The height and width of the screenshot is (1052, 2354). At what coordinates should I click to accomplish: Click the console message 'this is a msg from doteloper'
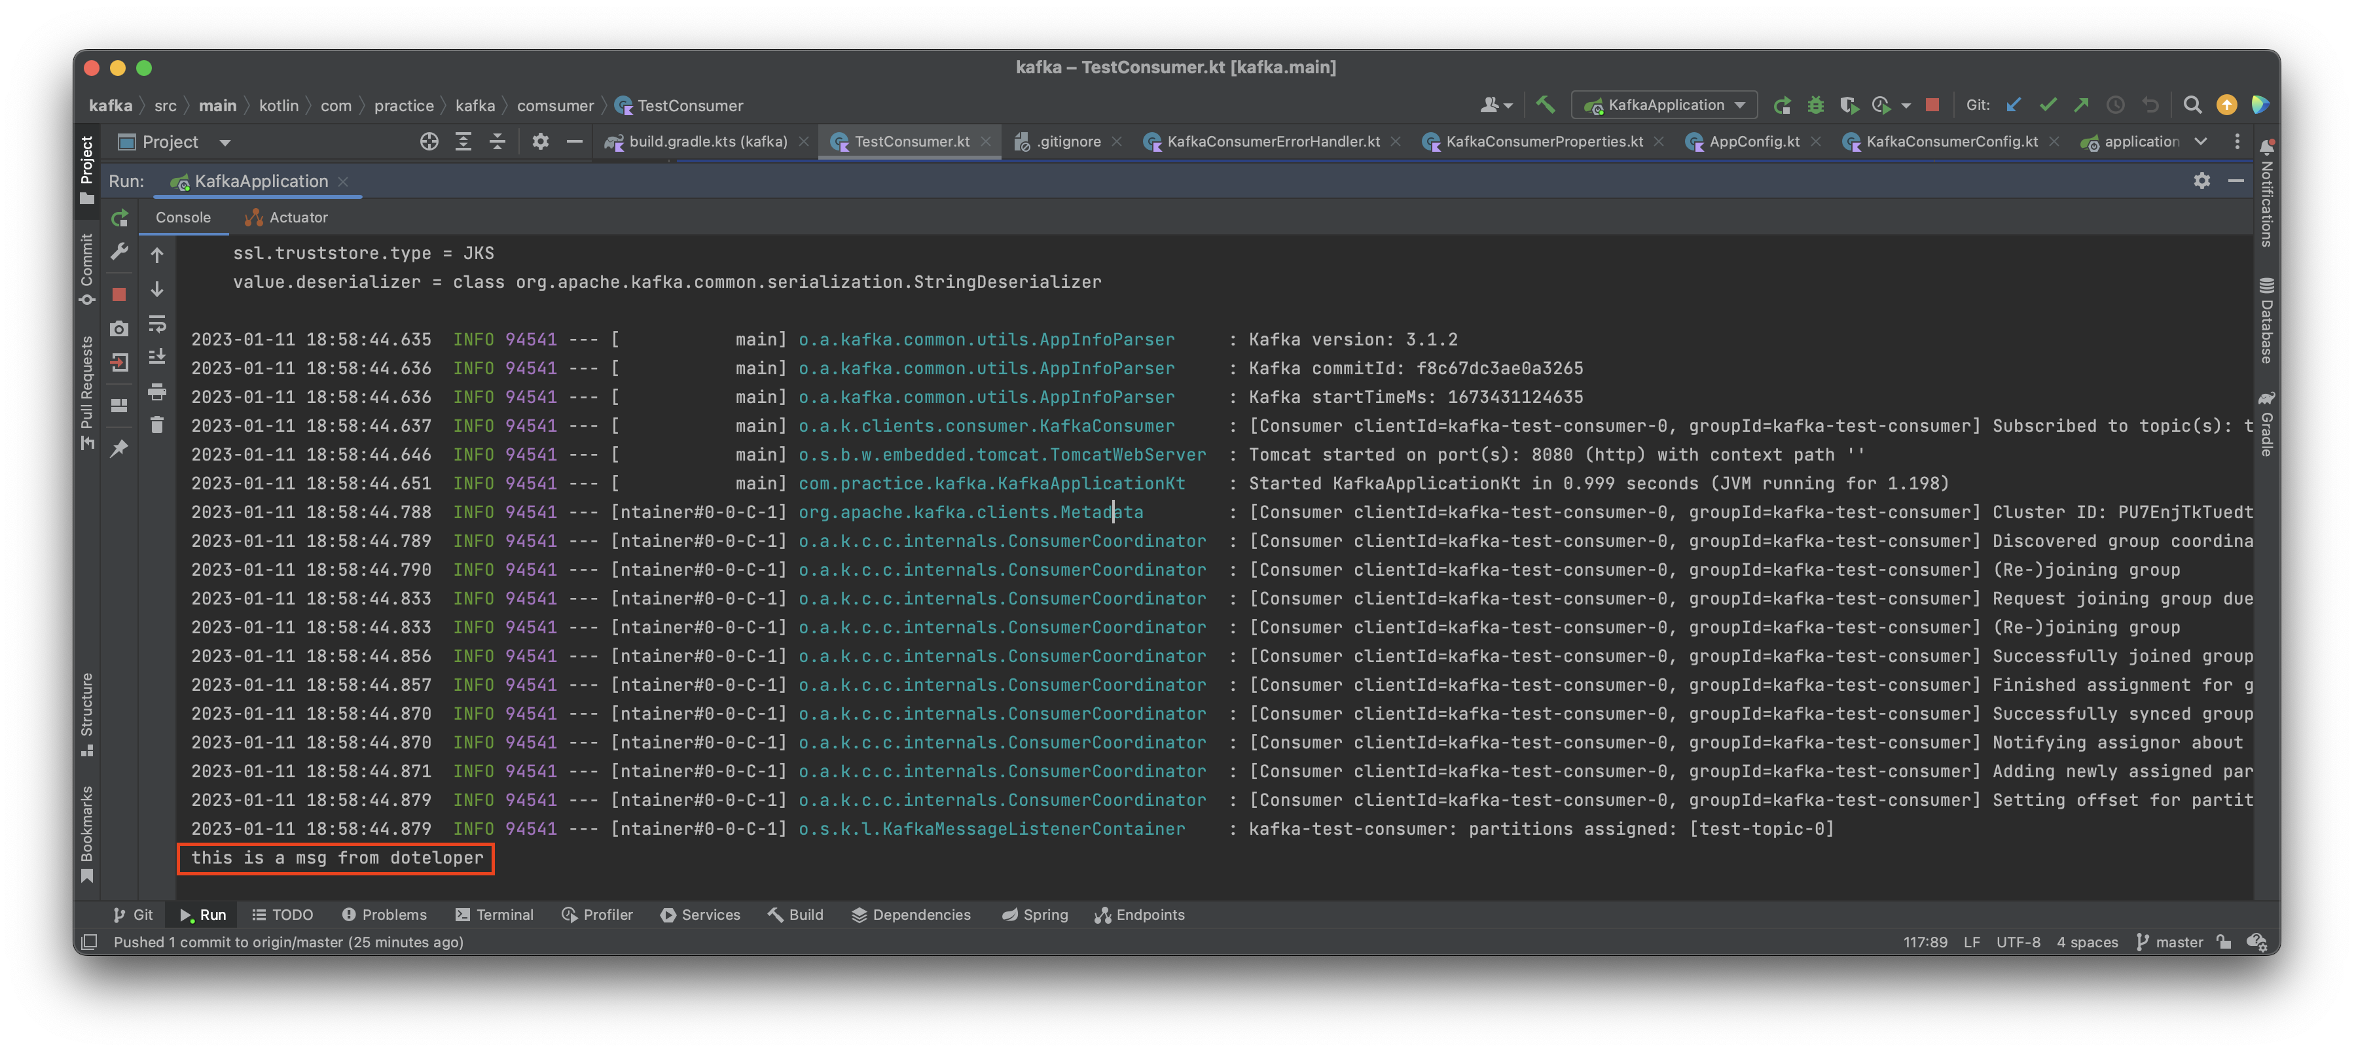336,858
